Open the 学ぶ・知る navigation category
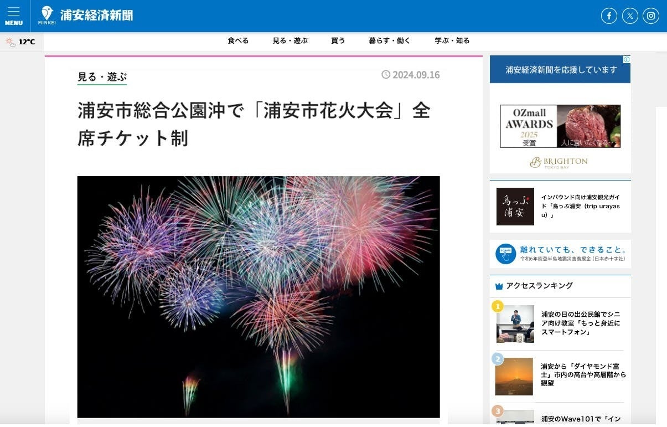The width and height of the screenshot is (667, 427). coord(452,40)
